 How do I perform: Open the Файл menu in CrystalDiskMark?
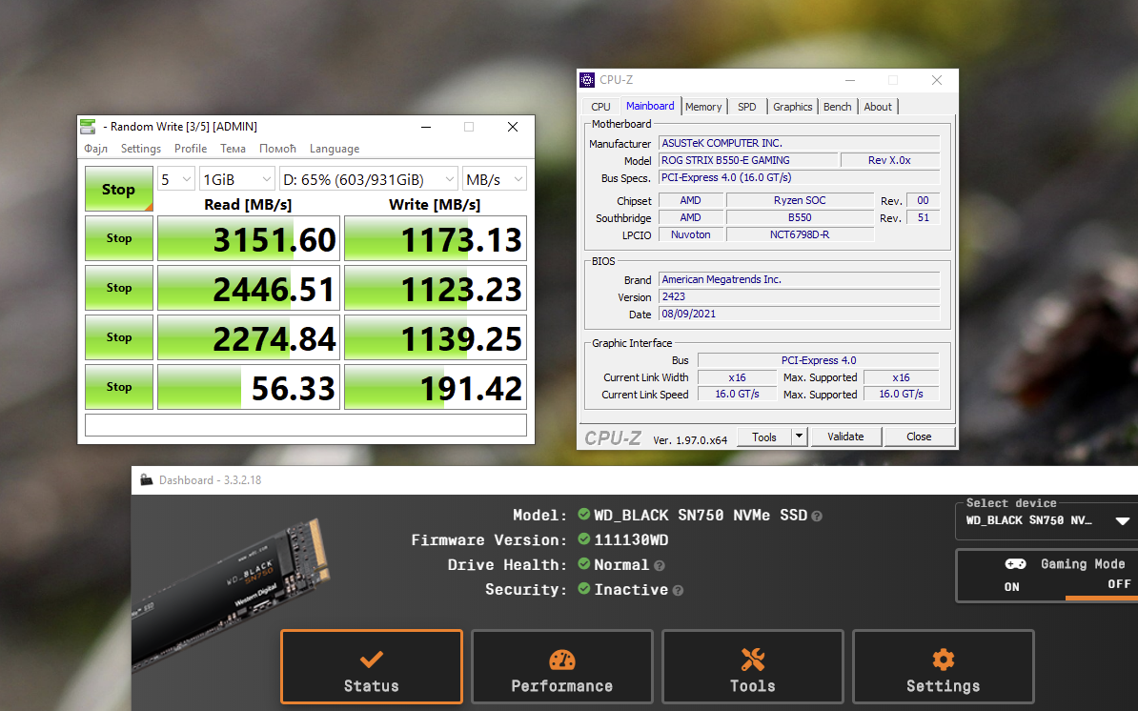(96, 149)
